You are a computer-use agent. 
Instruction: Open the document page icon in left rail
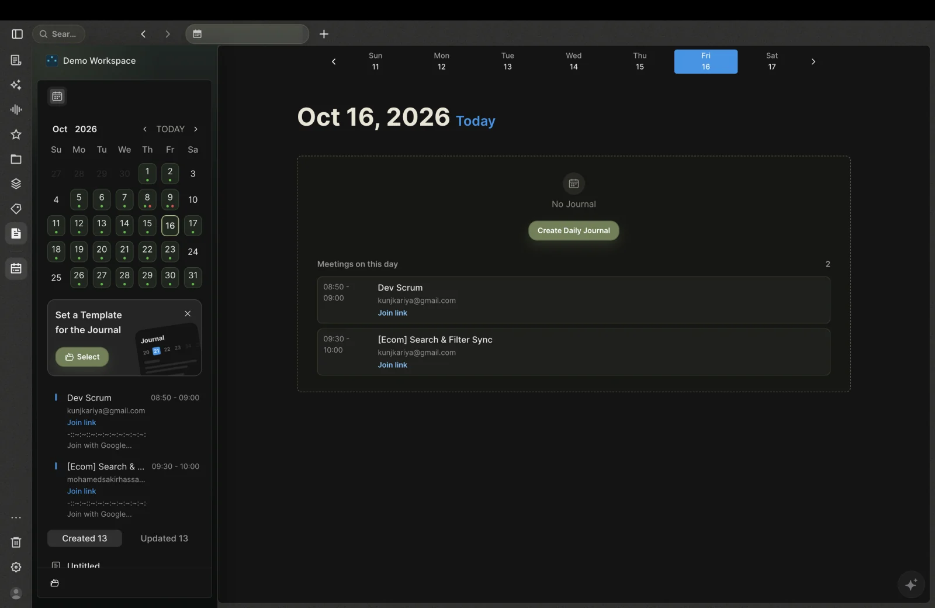[16, 233]
